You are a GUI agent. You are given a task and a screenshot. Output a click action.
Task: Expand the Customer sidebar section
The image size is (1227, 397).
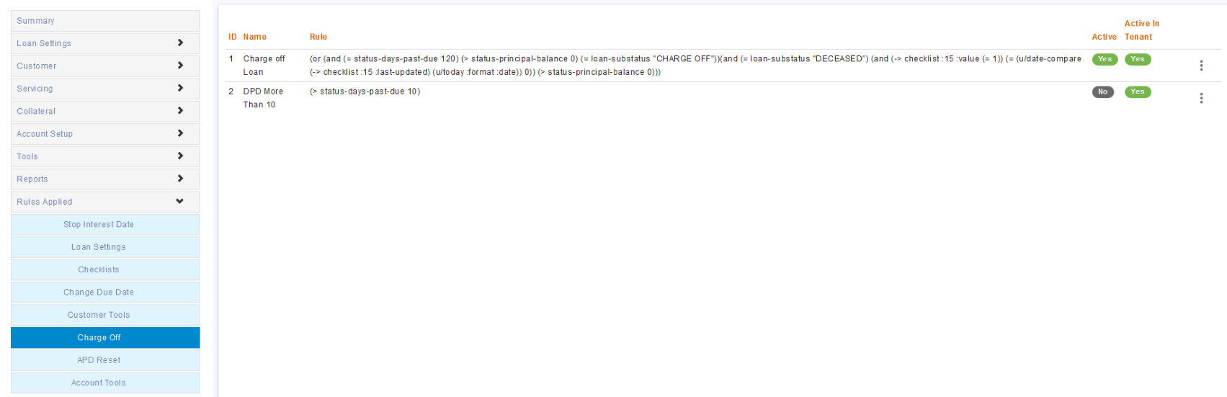click(105, 66)
